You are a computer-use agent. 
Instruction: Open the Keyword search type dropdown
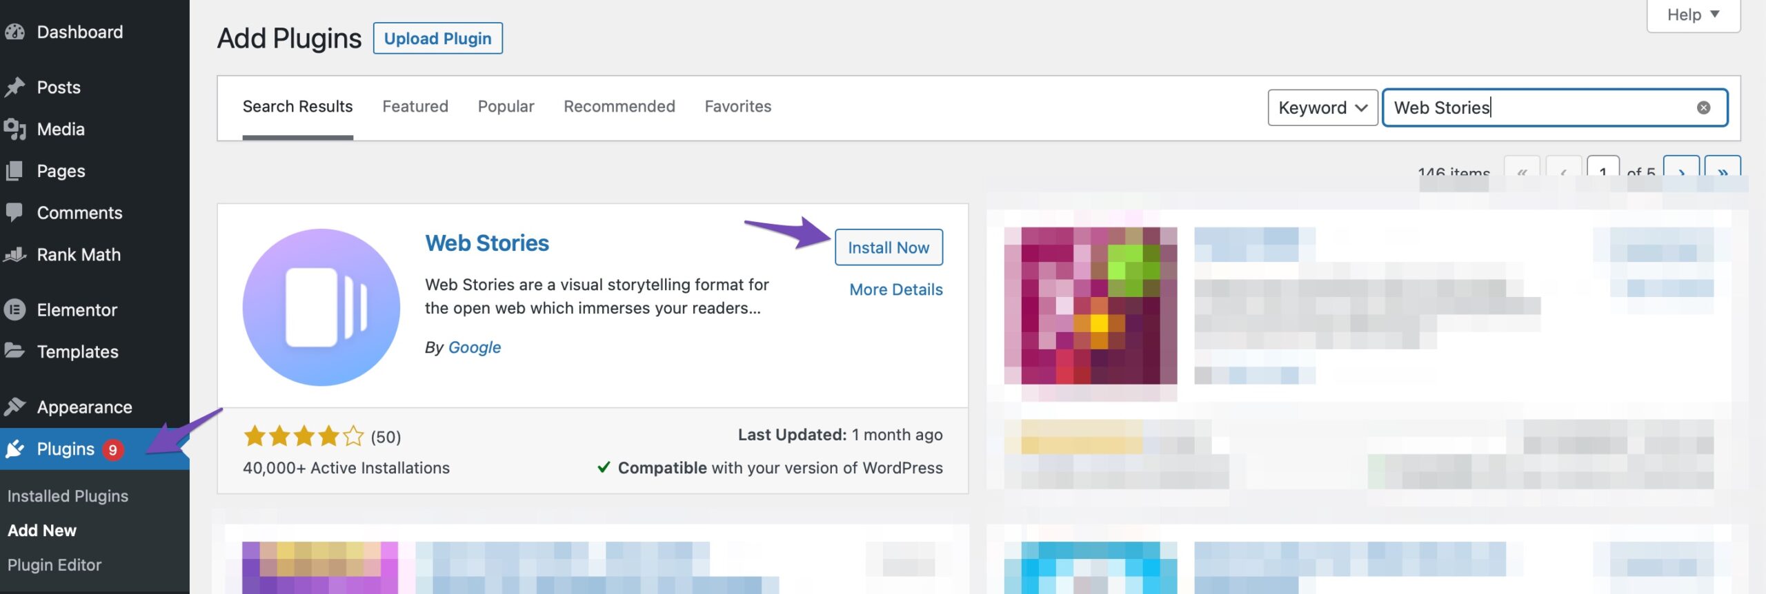click(1322, 107)
